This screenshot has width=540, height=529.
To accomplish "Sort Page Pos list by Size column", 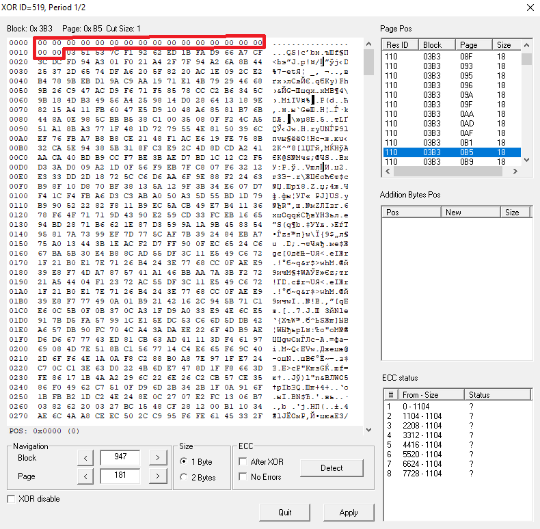I will tap(507, 45).
